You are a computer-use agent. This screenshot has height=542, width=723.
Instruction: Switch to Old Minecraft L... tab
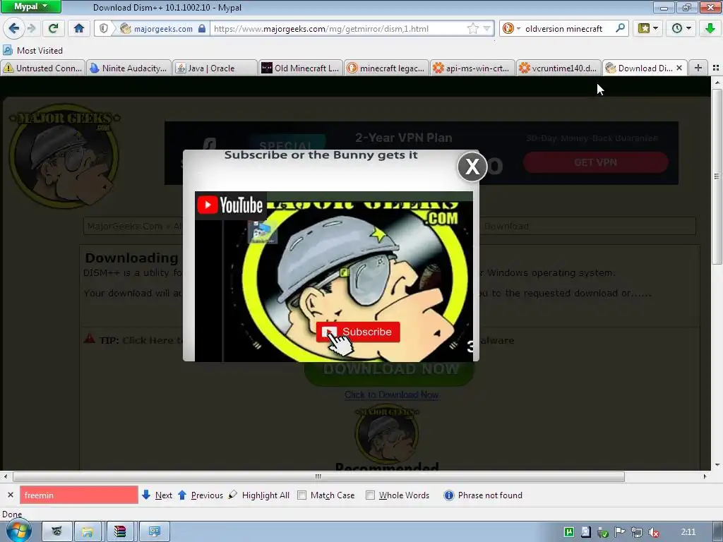click(301, 68)
